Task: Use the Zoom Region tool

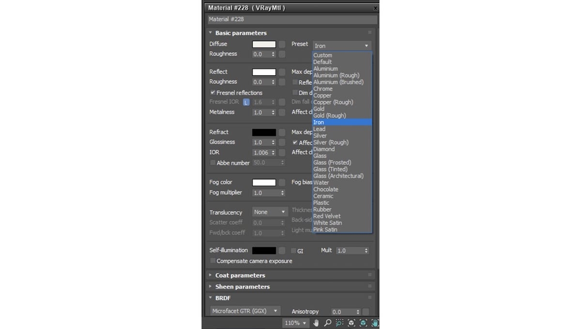Action: coord(339,323)
